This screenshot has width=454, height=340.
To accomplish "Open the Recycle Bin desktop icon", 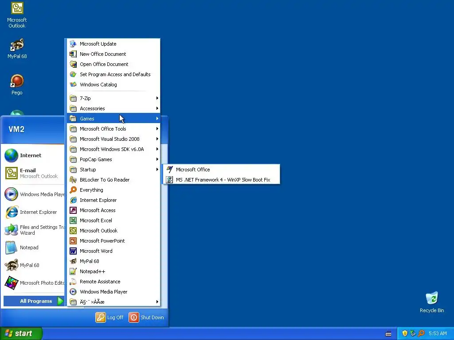I will pyautogui.click(x=432, y=298).
